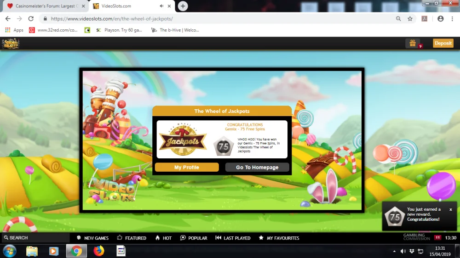The height and width of the screenshot is (258, 460).
Task: Open the Apps bookmarks shortcut
Action: [x=14, y=30]
